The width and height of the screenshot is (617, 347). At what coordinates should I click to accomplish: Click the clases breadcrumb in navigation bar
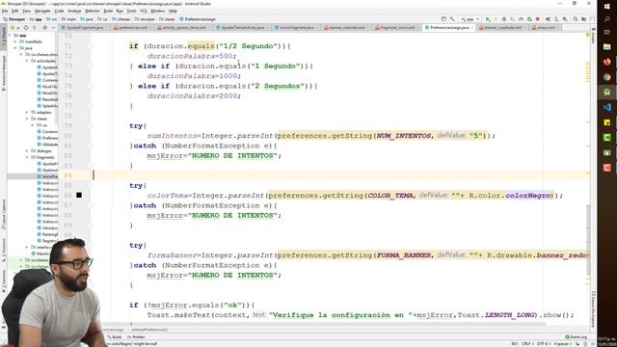coord(168,19)
